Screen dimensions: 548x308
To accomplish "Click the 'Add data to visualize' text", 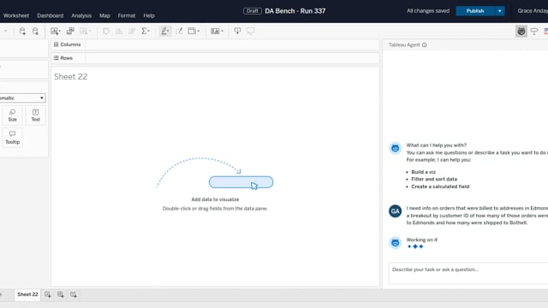I will (x=215, y=199).
